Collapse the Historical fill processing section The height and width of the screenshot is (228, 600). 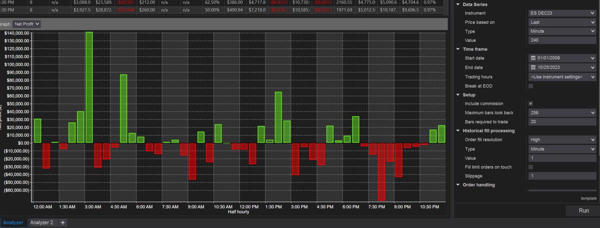(x=458, y=130)
